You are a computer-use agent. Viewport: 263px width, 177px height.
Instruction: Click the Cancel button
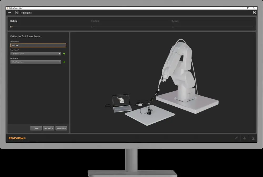(x=36, y=128)
